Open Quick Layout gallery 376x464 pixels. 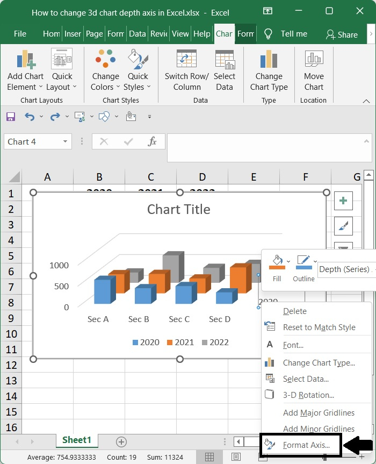point(62,70)
